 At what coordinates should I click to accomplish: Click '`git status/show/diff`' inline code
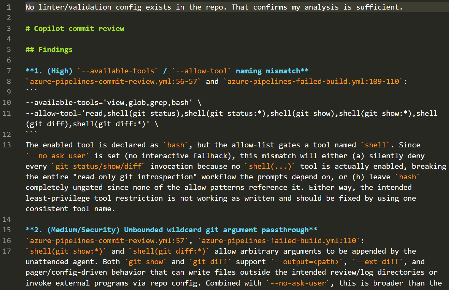coord(98,166)
